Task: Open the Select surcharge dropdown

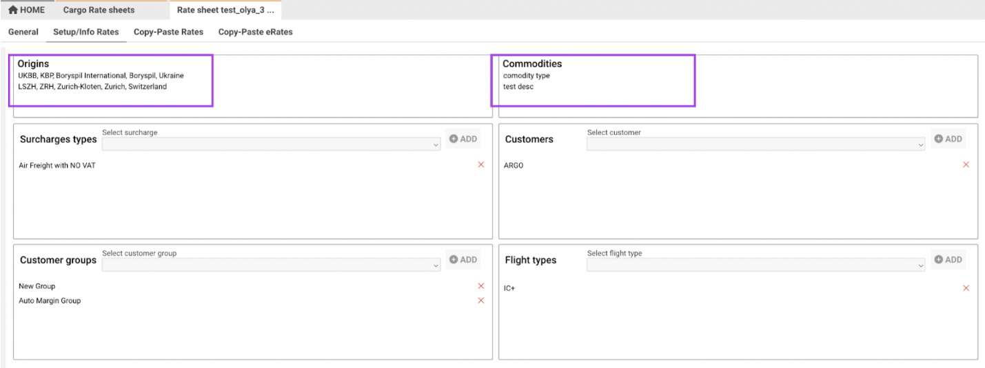Action: (271, 144)
